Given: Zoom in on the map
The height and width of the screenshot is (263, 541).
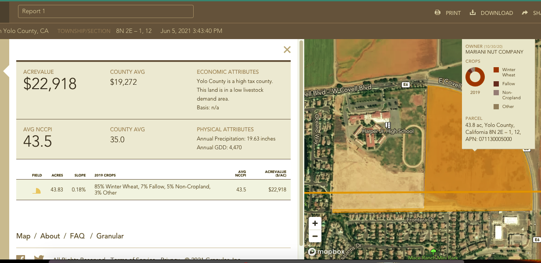Looking at the screenshot, I should pos(315,223).
